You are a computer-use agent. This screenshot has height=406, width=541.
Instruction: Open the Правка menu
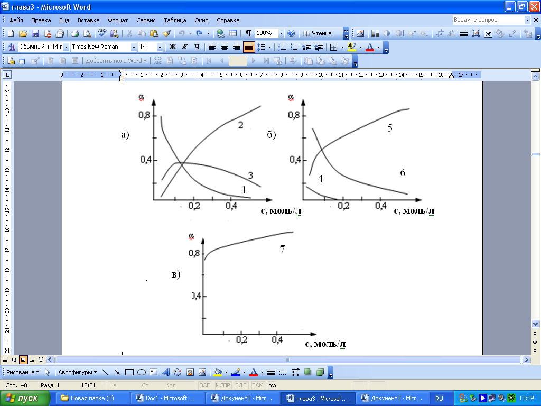pos(41,20)
